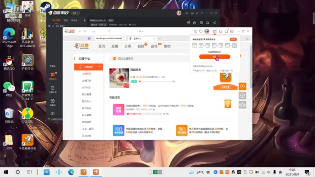The image size is (315, 177).
Task: Select the 主播中心 browser tab
Action: (x=142, y=39)
